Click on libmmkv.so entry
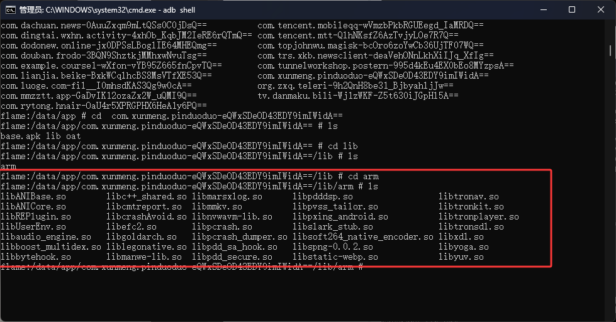Viewport: 616px width, 322px height. tap(217, 207)
